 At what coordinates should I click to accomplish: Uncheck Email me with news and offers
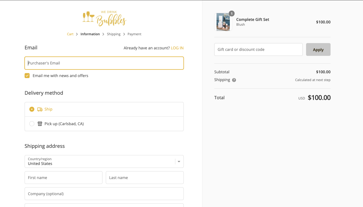pos(27,76)
